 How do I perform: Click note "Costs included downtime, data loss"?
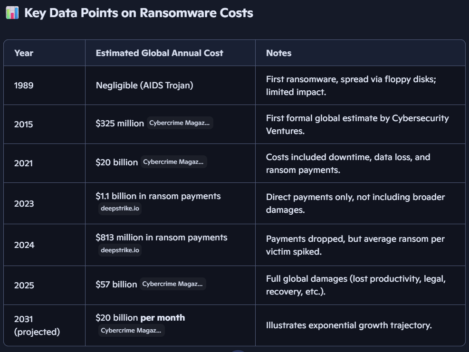348,163
